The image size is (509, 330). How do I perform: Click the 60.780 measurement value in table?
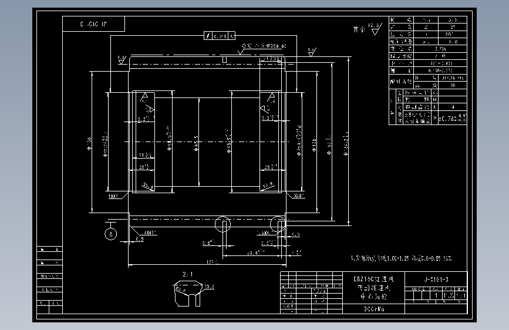(453, 119)
